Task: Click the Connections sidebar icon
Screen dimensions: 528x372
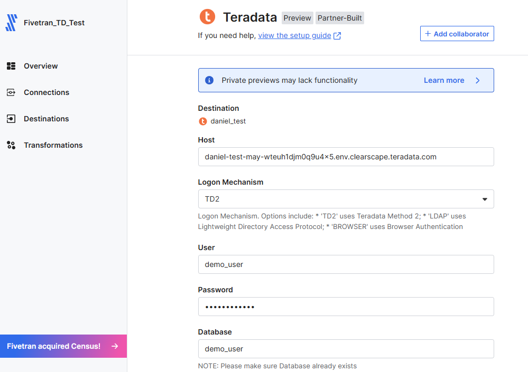Action: point(11,92)
